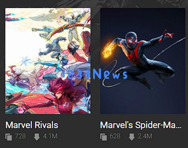The height and width of the screenshot is (148, 188).
Task: Select the 2.4M downloads figure
Action: [x=145, y=136]
